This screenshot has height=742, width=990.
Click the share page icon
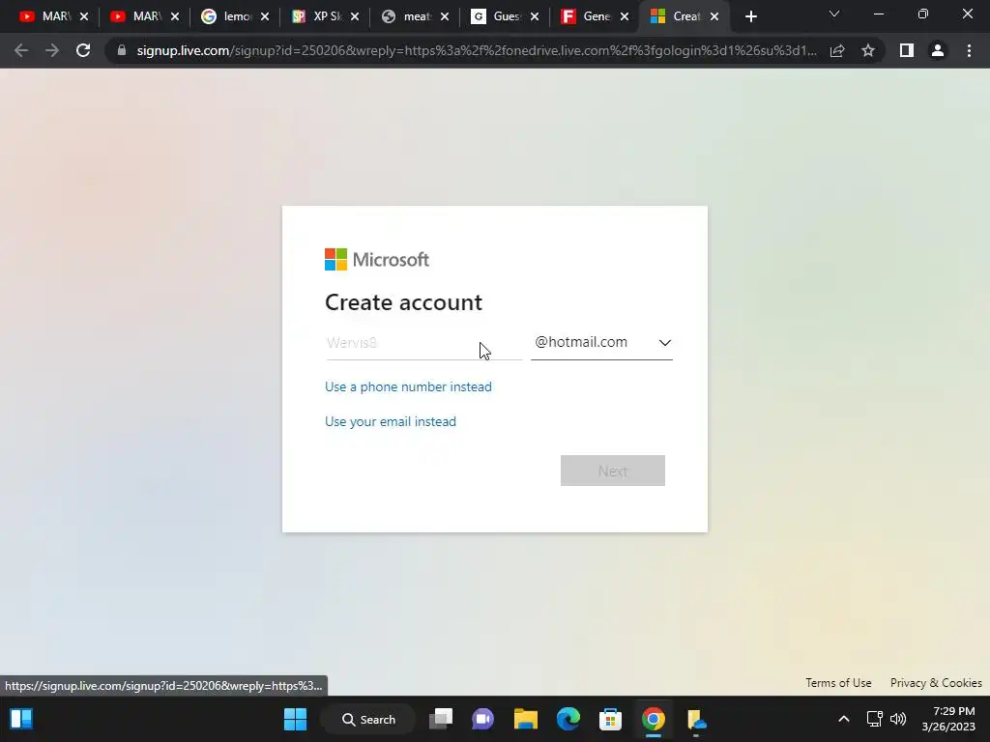[837, 50]
